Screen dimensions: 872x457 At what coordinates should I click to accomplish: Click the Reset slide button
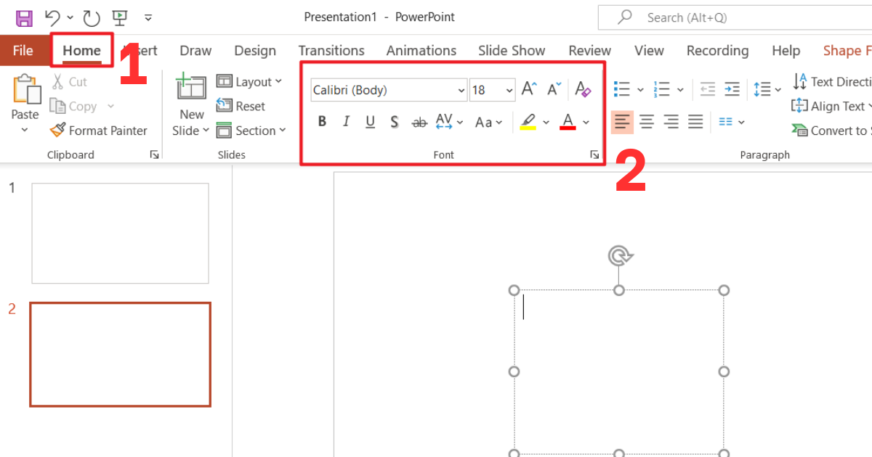241,106
